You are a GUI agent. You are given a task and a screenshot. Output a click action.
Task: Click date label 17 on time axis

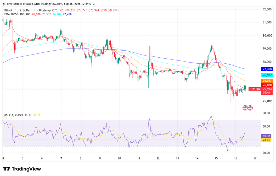[x=255, y=158]
